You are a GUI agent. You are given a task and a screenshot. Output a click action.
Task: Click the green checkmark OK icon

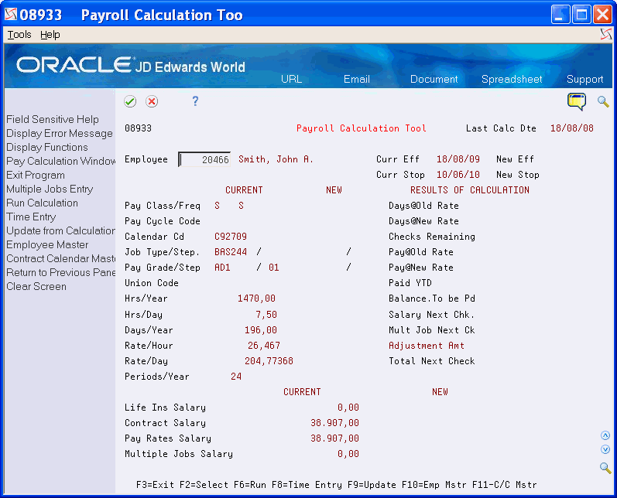pos(130,101)
